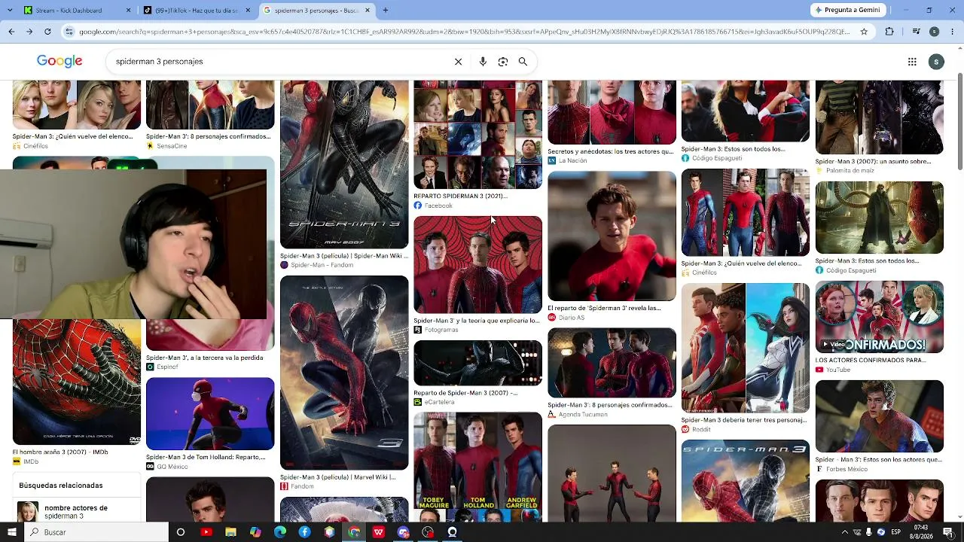Show hidden system tray icons
The image size is (964, 542).
click(x=843, y=532)
